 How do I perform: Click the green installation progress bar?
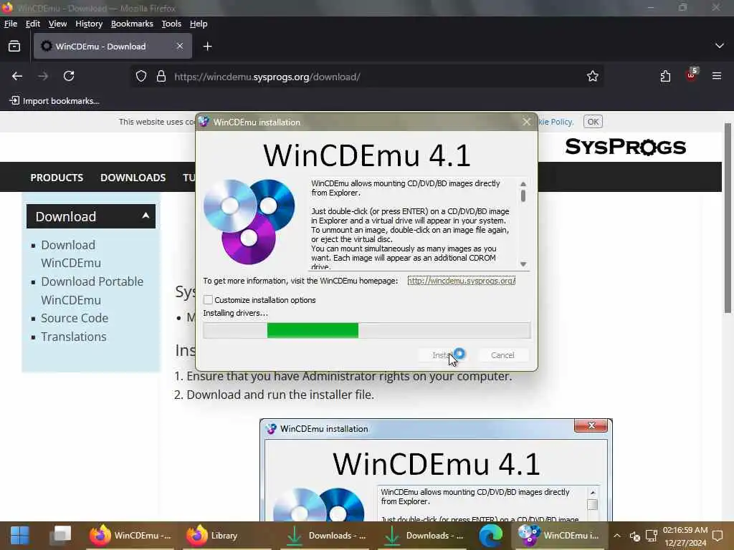coord(366,330)
